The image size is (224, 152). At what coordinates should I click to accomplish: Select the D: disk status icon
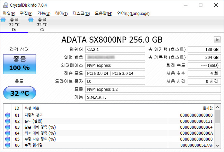coord(3,20)
